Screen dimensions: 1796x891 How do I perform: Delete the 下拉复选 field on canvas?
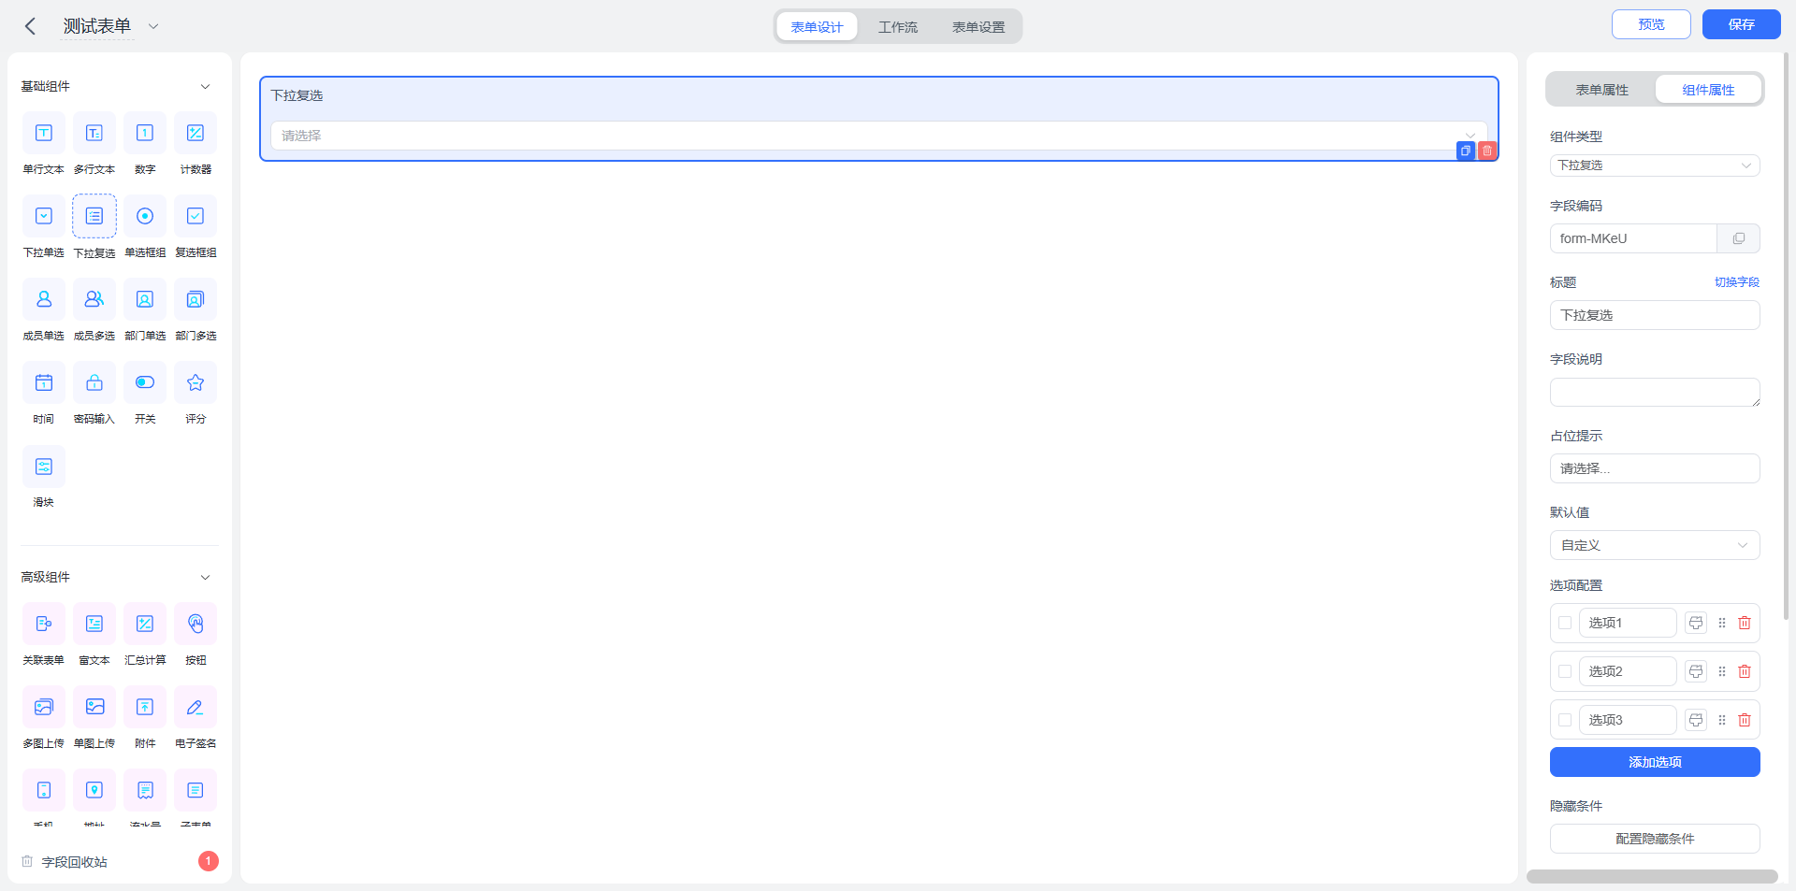pos(1487,151)
